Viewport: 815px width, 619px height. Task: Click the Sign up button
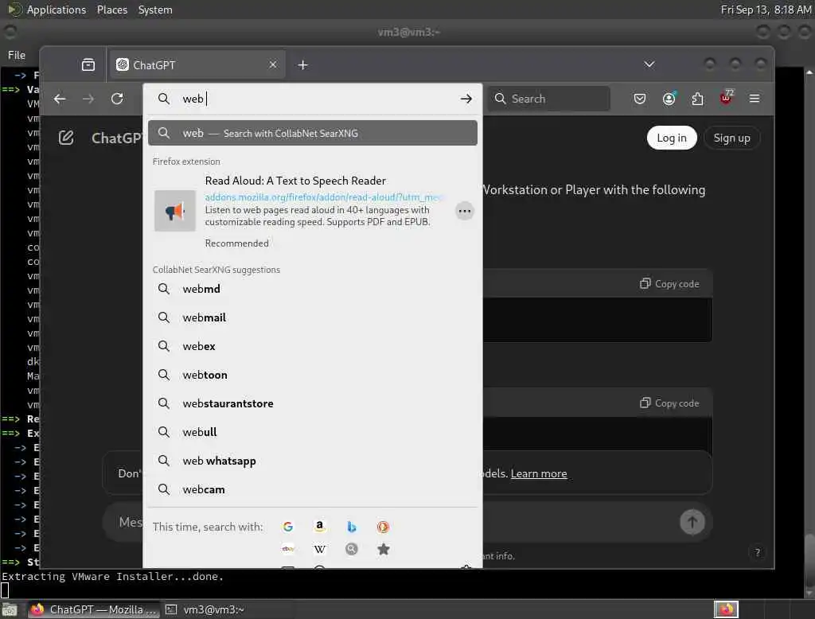pyautogui.click(x=732, y=138)
